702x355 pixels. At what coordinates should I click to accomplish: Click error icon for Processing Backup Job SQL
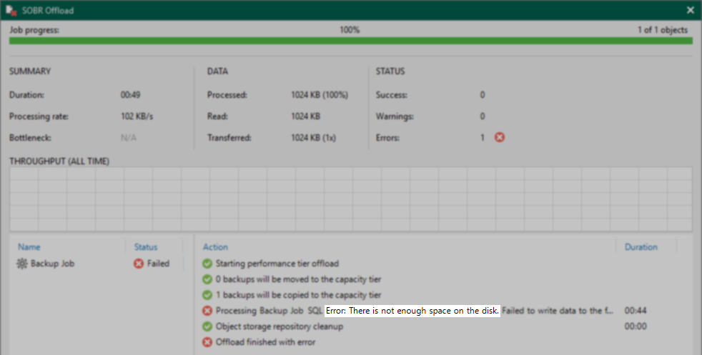pos(207,311)
